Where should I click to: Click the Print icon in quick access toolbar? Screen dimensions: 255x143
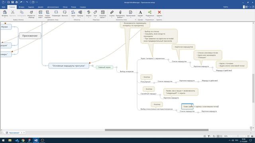coord(16,2)
